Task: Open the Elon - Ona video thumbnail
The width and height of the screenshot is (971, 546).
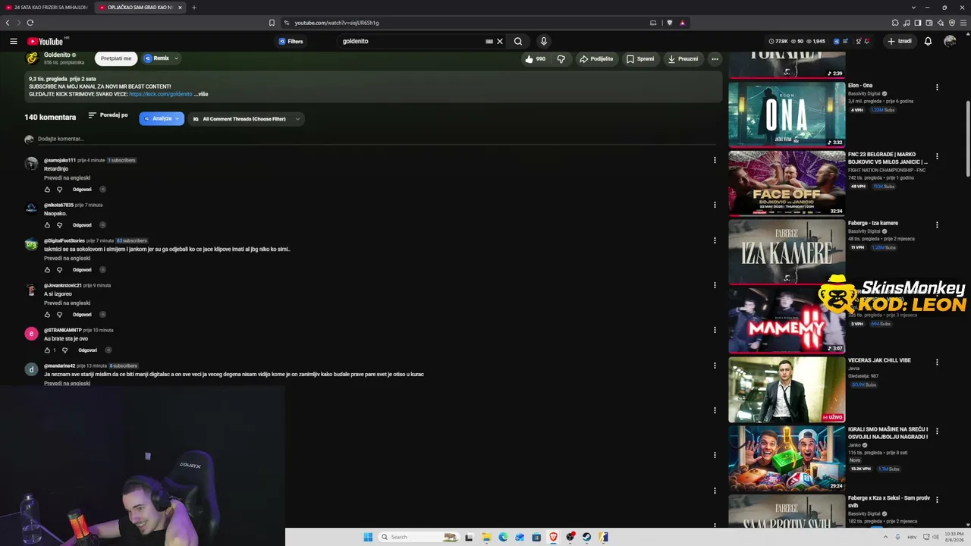Action: click(787, 114)
